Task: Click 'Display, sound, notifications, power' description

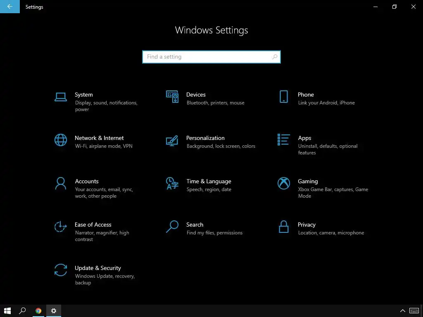Action: [106, 106]
